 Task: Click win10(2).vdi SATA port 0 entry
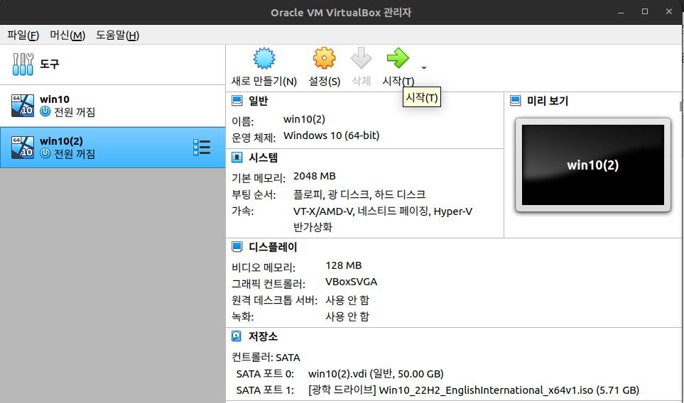pos(376,374)
